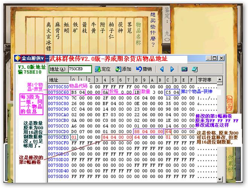
Task: Click the scrollbar down arrow
Action: [x=220, y=179]
